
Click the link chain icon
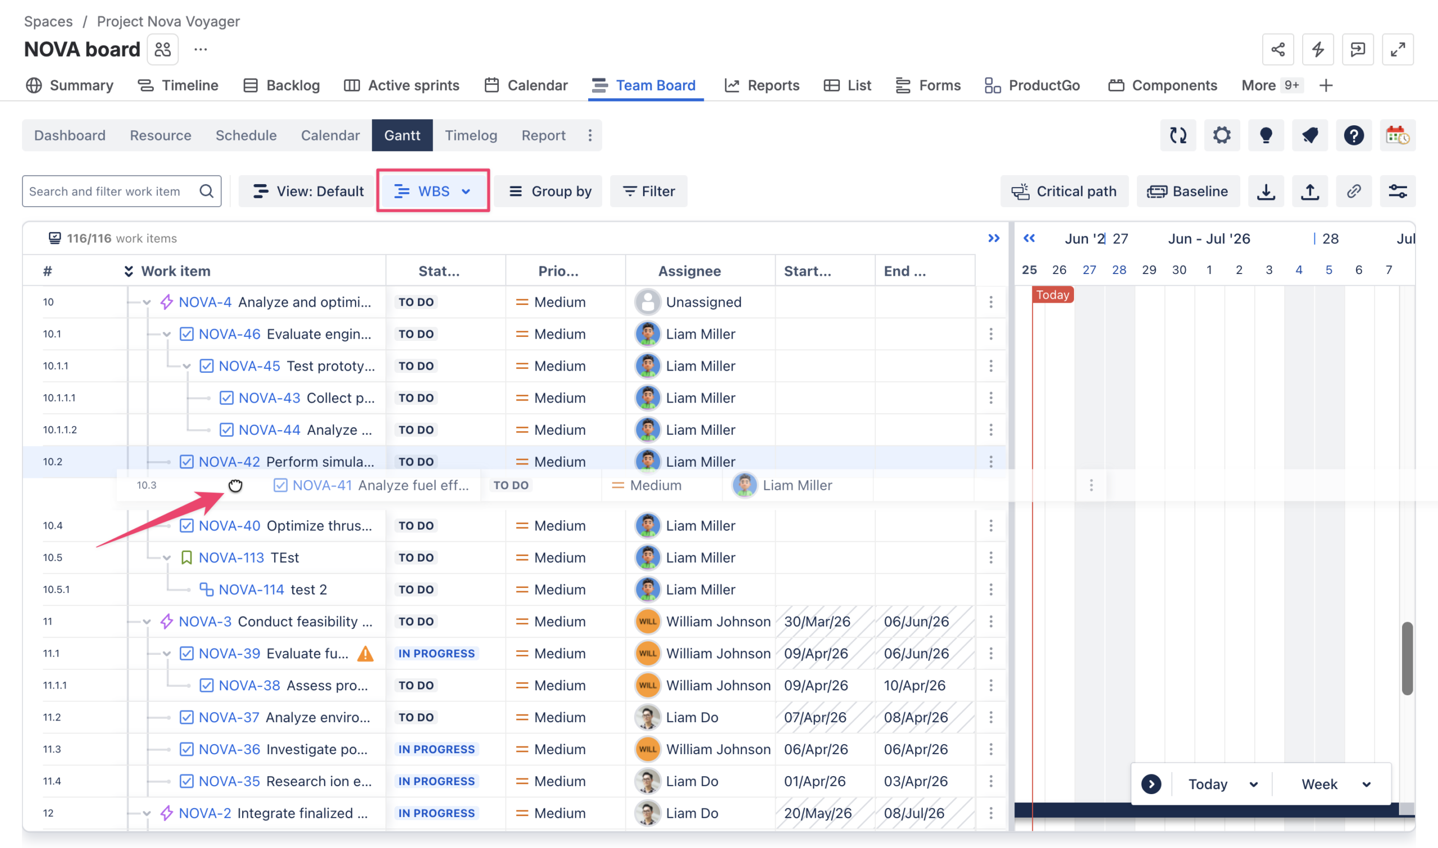pyautogui.click(x=1354, y=191)
